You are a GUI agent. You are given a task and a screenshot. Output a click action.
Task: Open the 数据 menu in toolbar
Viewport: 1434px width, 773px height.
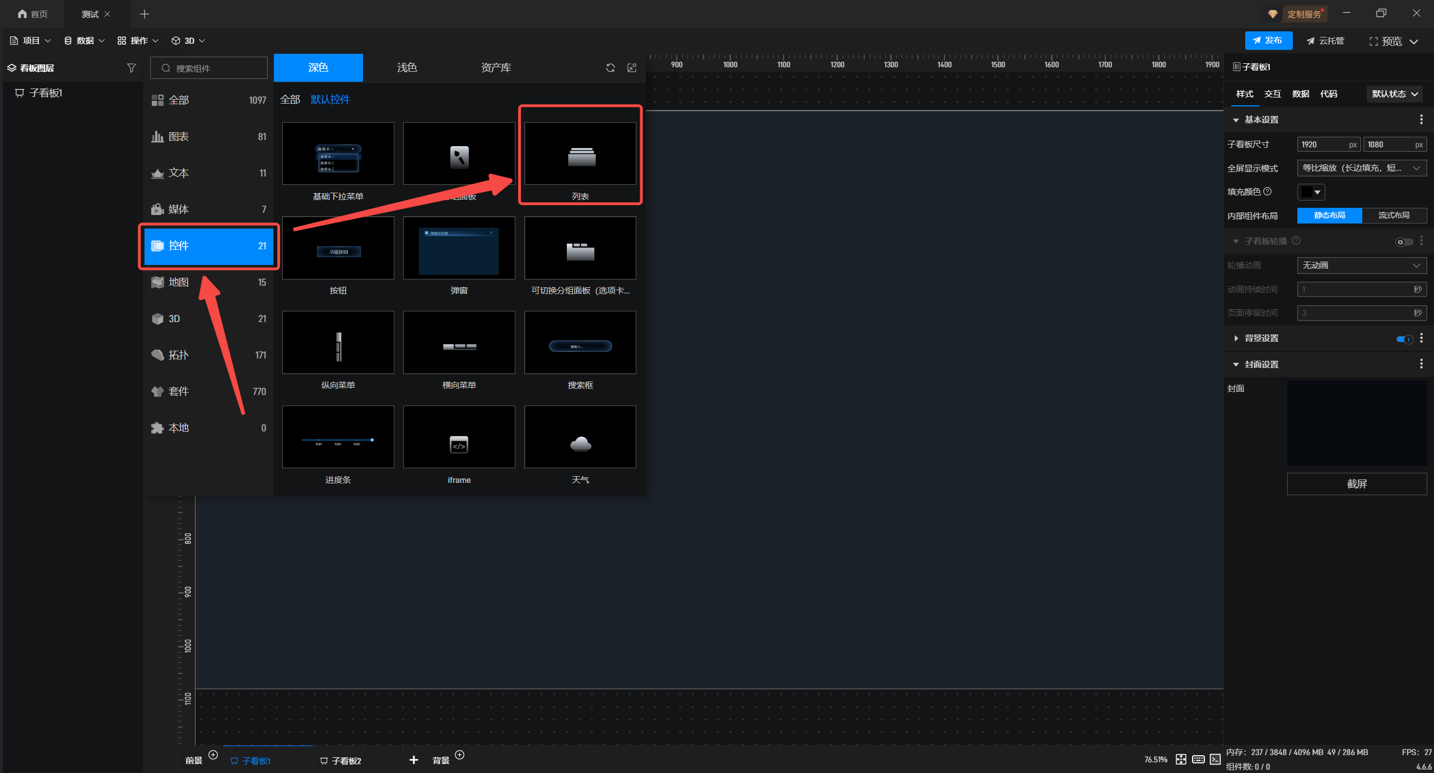85,41
